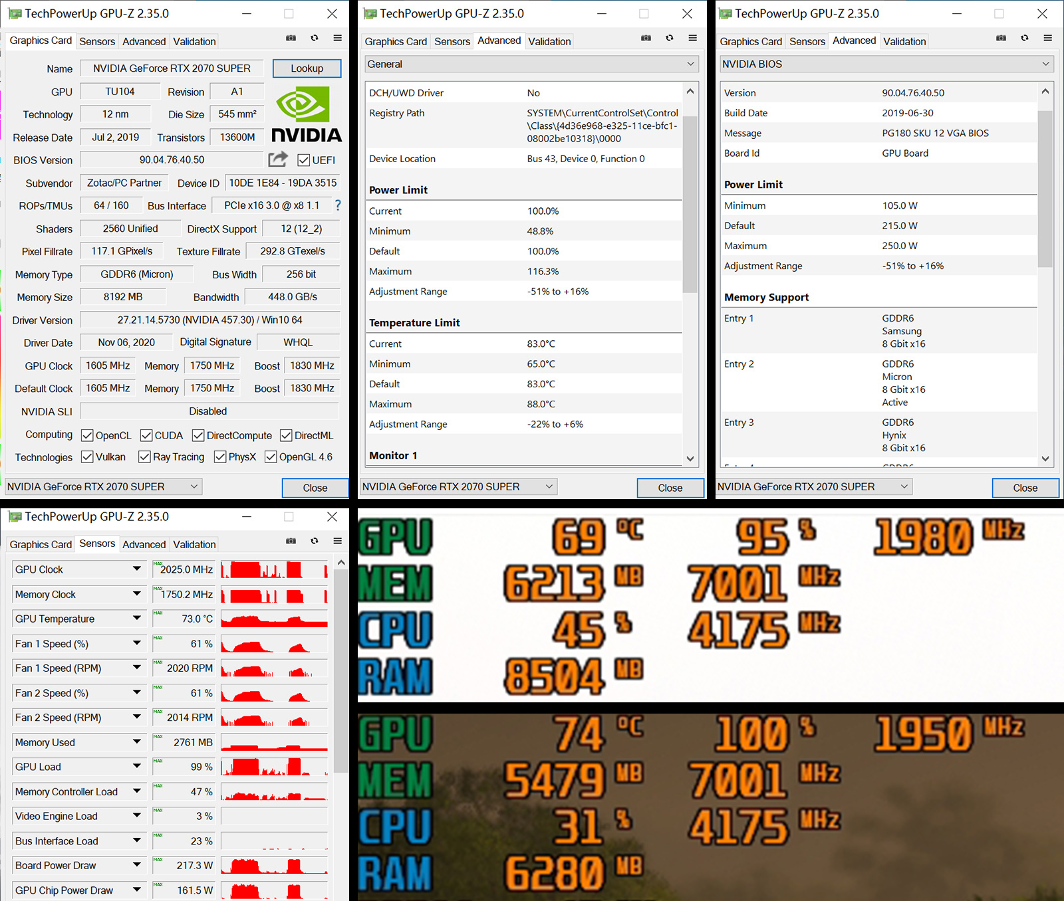Switch to Sensors tab in Graphics Card window

click(97, 41)
